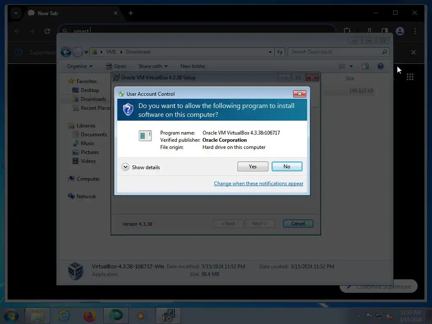Click New folder in Explorer toolbar
The width and height of the screenshot is (432, 324).
pos(192,66)
